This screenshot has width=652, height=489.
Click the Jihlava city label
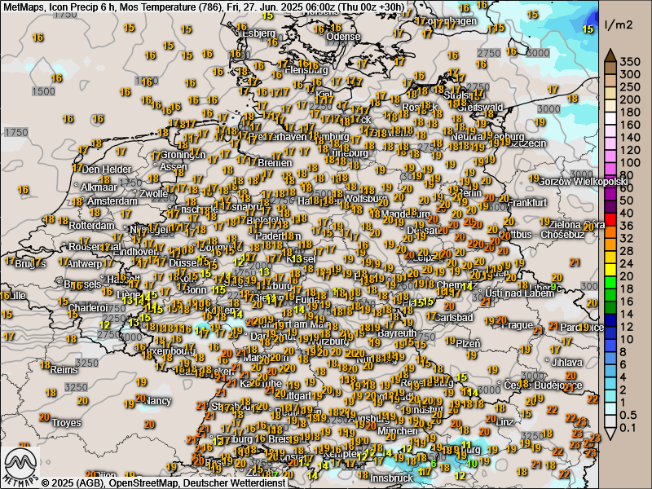(x=566, y=362)
